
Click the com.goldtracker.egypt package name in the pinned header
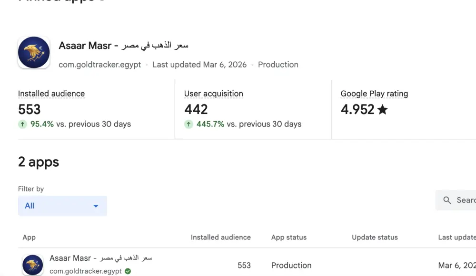tap(100, 65)
